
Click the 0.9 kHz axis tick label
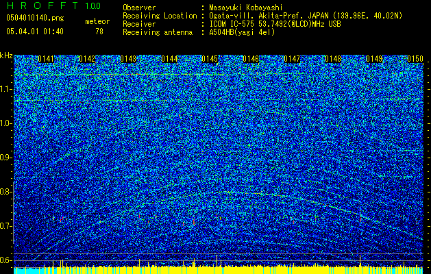(6, 158)
